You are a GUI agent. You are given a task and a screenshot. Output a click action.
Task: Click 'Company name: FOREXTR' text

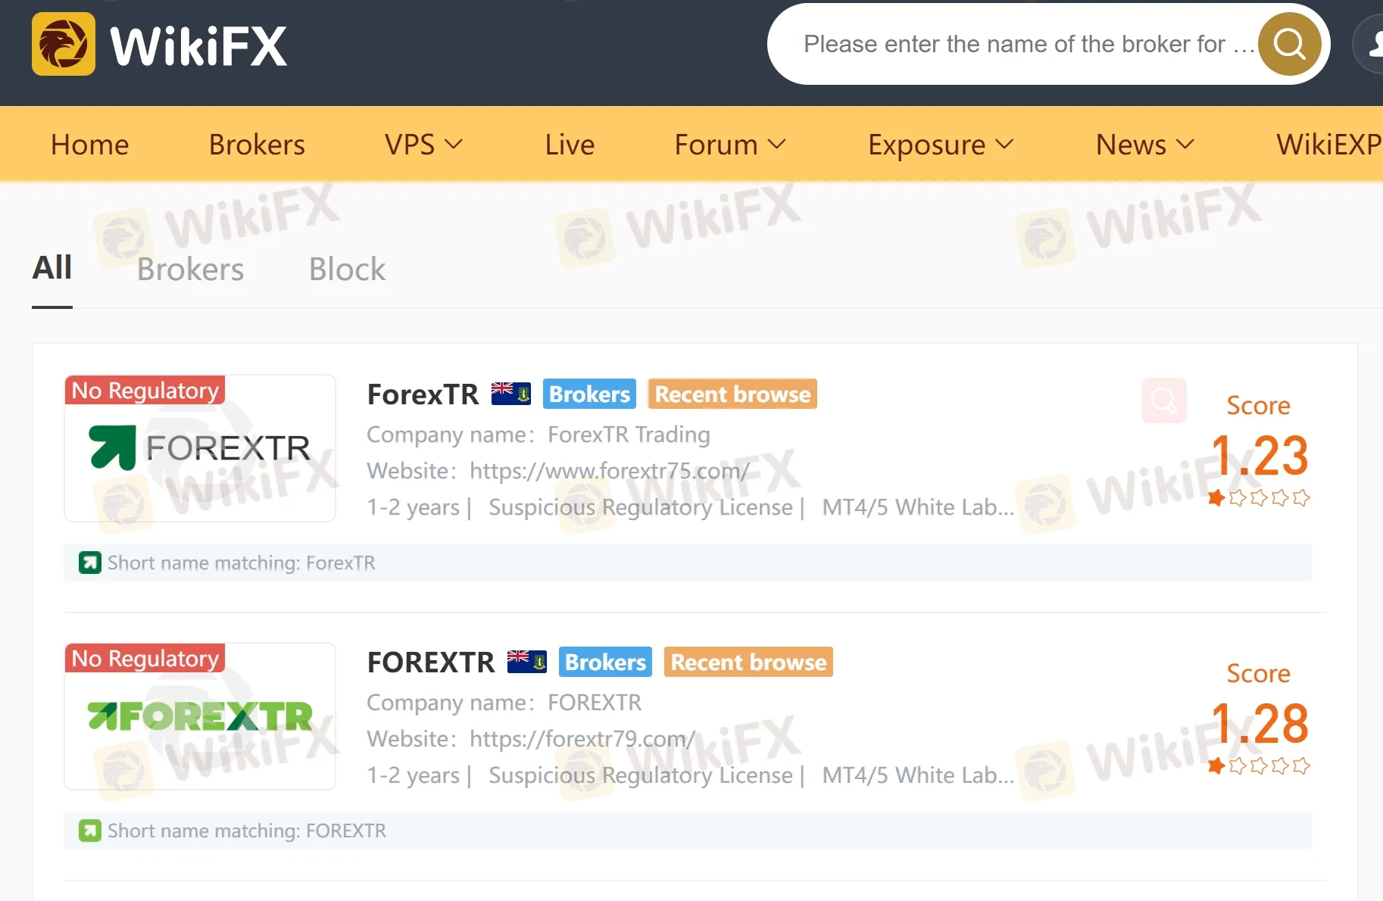(x=504, y=703)
